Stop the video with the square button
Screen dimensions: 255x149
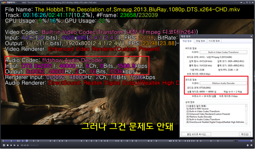tap(8, 145)
